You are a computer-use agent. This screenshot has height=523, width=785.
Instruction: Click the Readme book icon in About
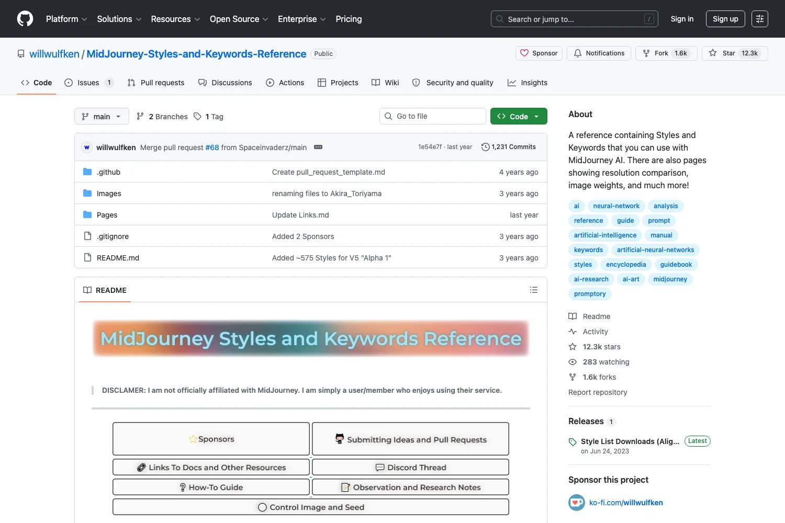pos(573,316)
